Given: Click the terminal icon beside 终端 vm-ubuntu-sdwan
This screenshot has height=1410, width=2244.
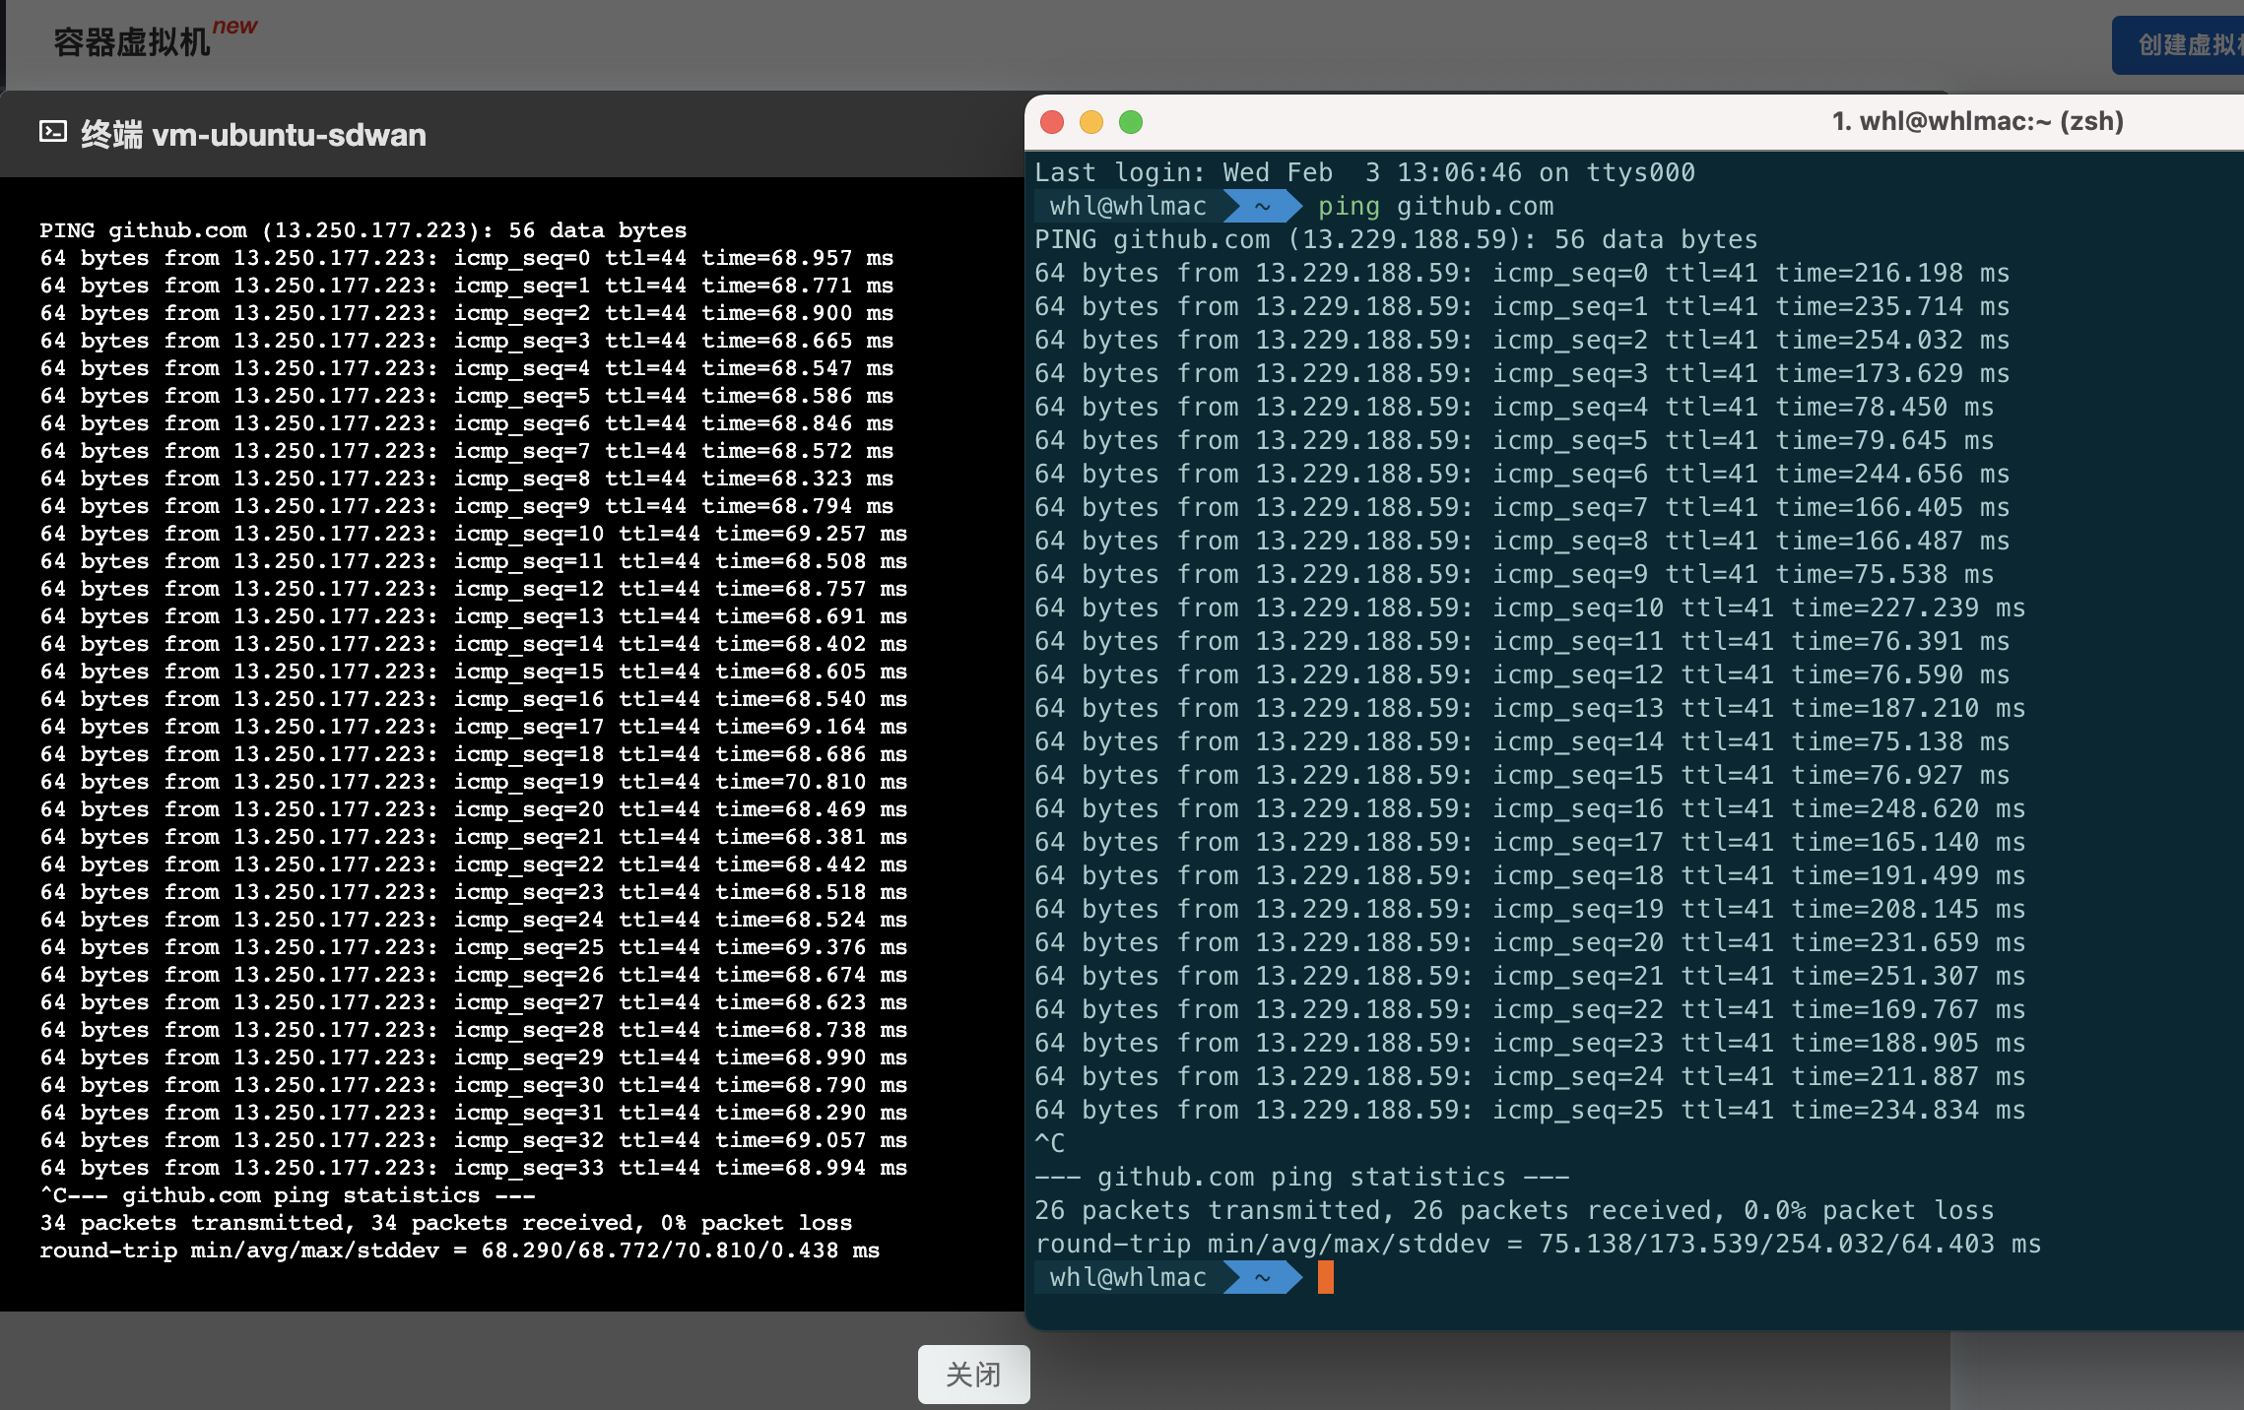Looking at the screenshot, I should [x=53, y=132].
